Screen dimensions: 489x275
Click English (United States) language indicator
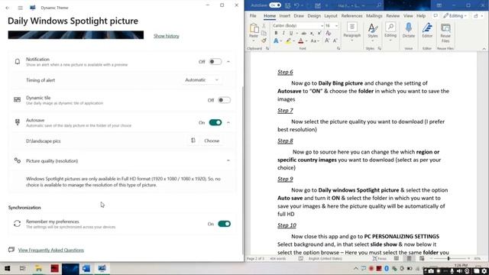[325, 258]
